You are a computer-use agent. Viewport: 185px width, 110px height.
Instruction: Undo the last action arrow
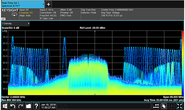tap(13, 106)
